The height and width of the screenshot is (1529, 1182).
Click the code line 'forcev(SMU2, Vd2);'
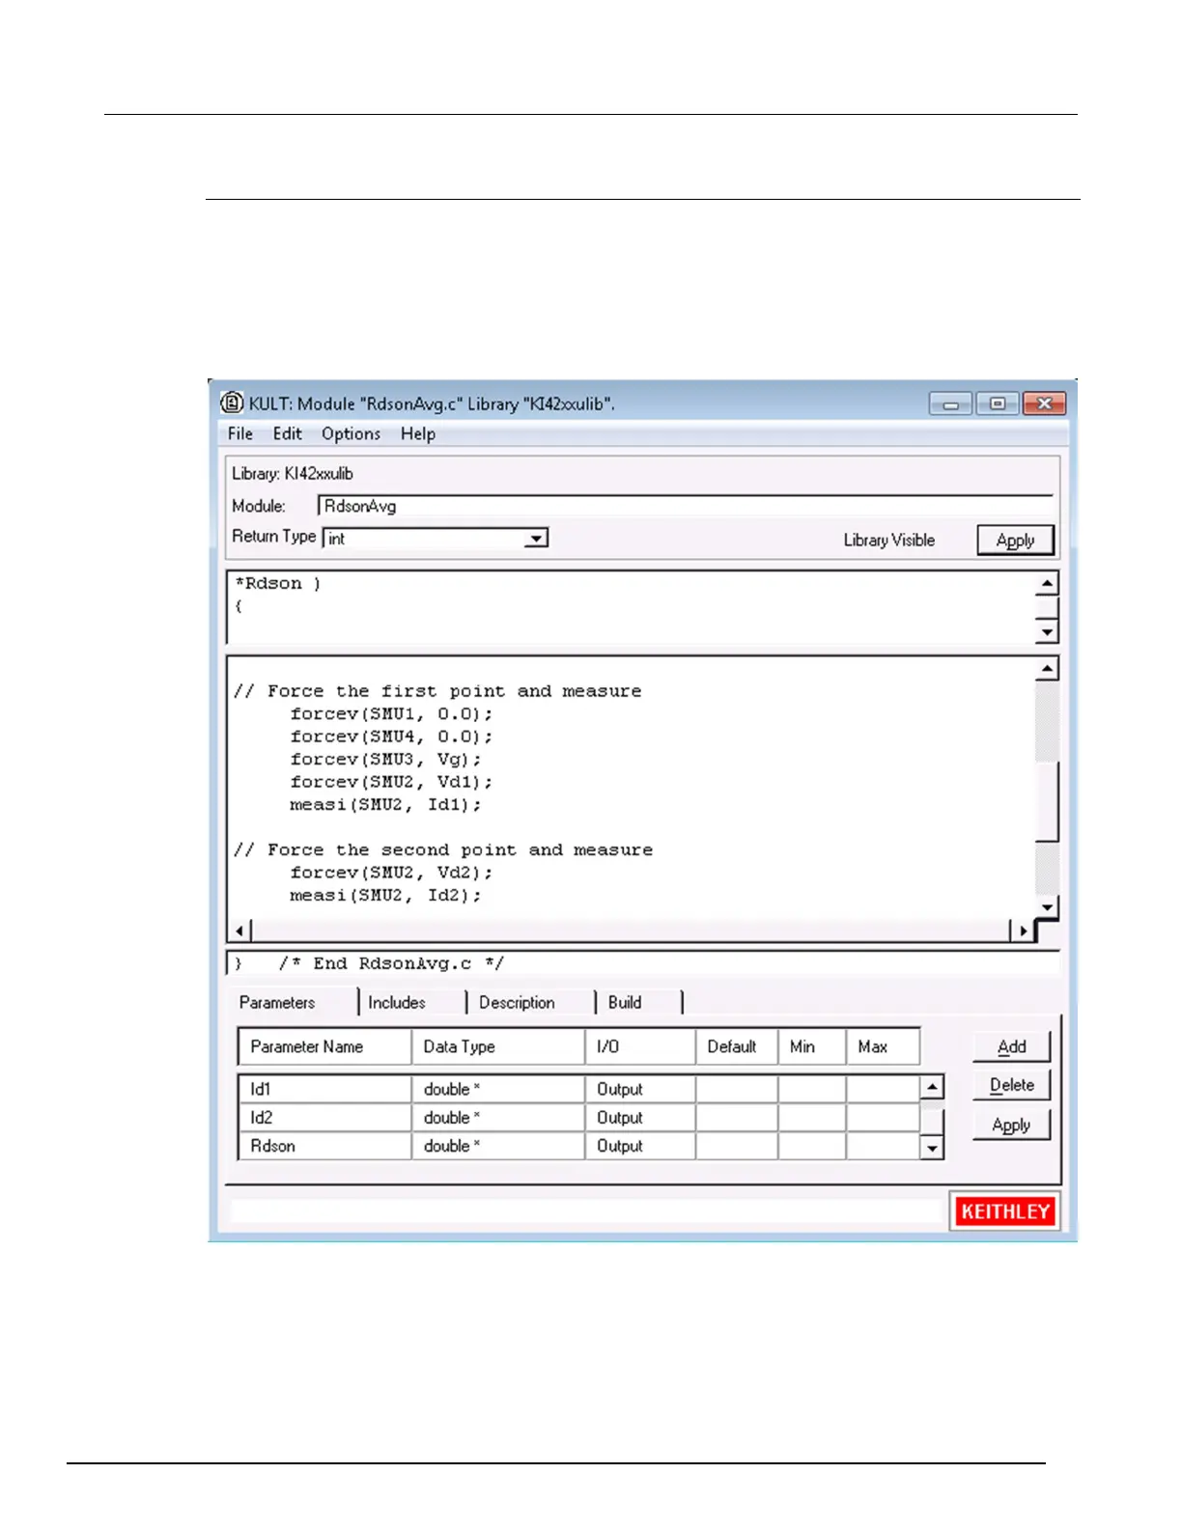coord(391,873)
